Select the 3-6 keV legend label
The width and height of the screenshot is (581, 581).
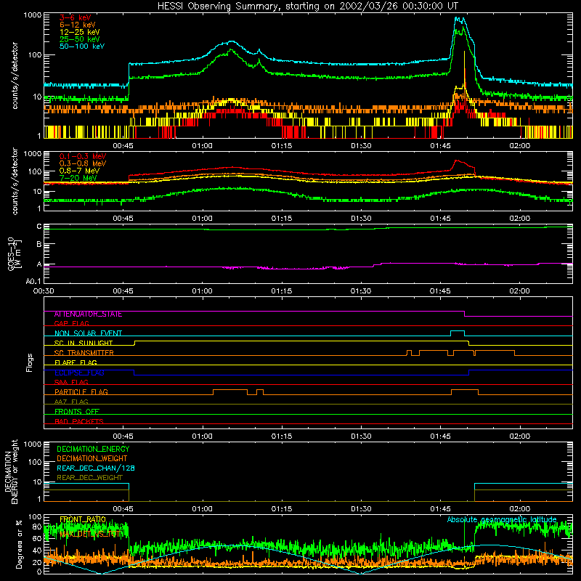[x=76, y=17]
